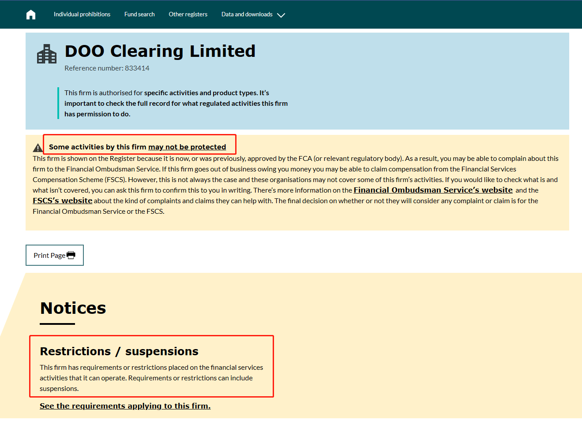Open Financial Ombudsman Service's website link
The image size is (582, 424).
point(433,190)
